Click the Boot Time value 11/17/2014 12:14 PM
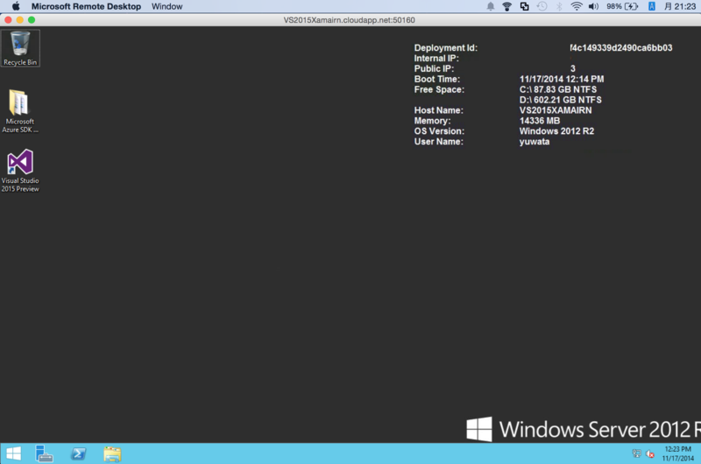 [x=562, y=79]
